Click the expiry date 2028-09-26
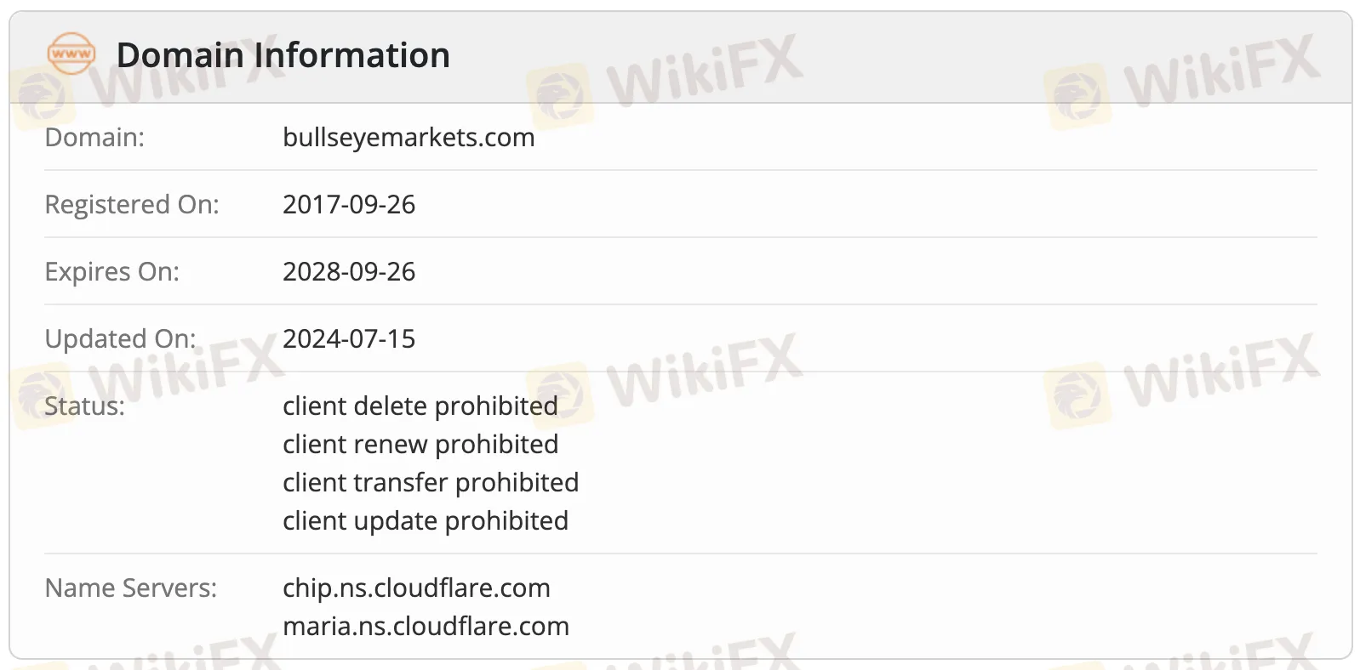Viewport: 1360px width, 670px height. (x=349, y=271)
